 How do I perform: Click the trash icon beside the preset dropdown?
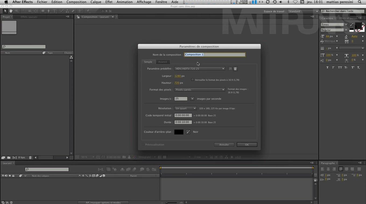click(x=235, y=69)
